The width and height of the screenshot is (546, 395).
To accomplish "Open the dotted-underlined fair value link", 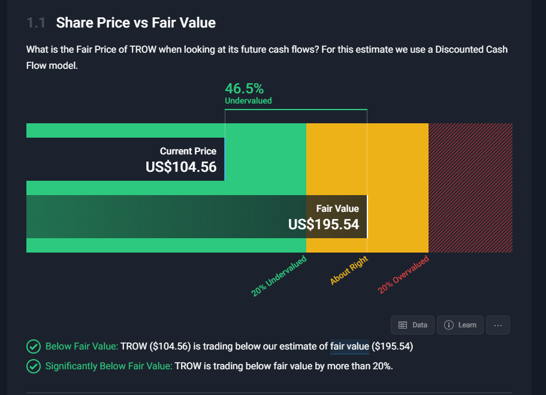I will (x=349, y=347).
